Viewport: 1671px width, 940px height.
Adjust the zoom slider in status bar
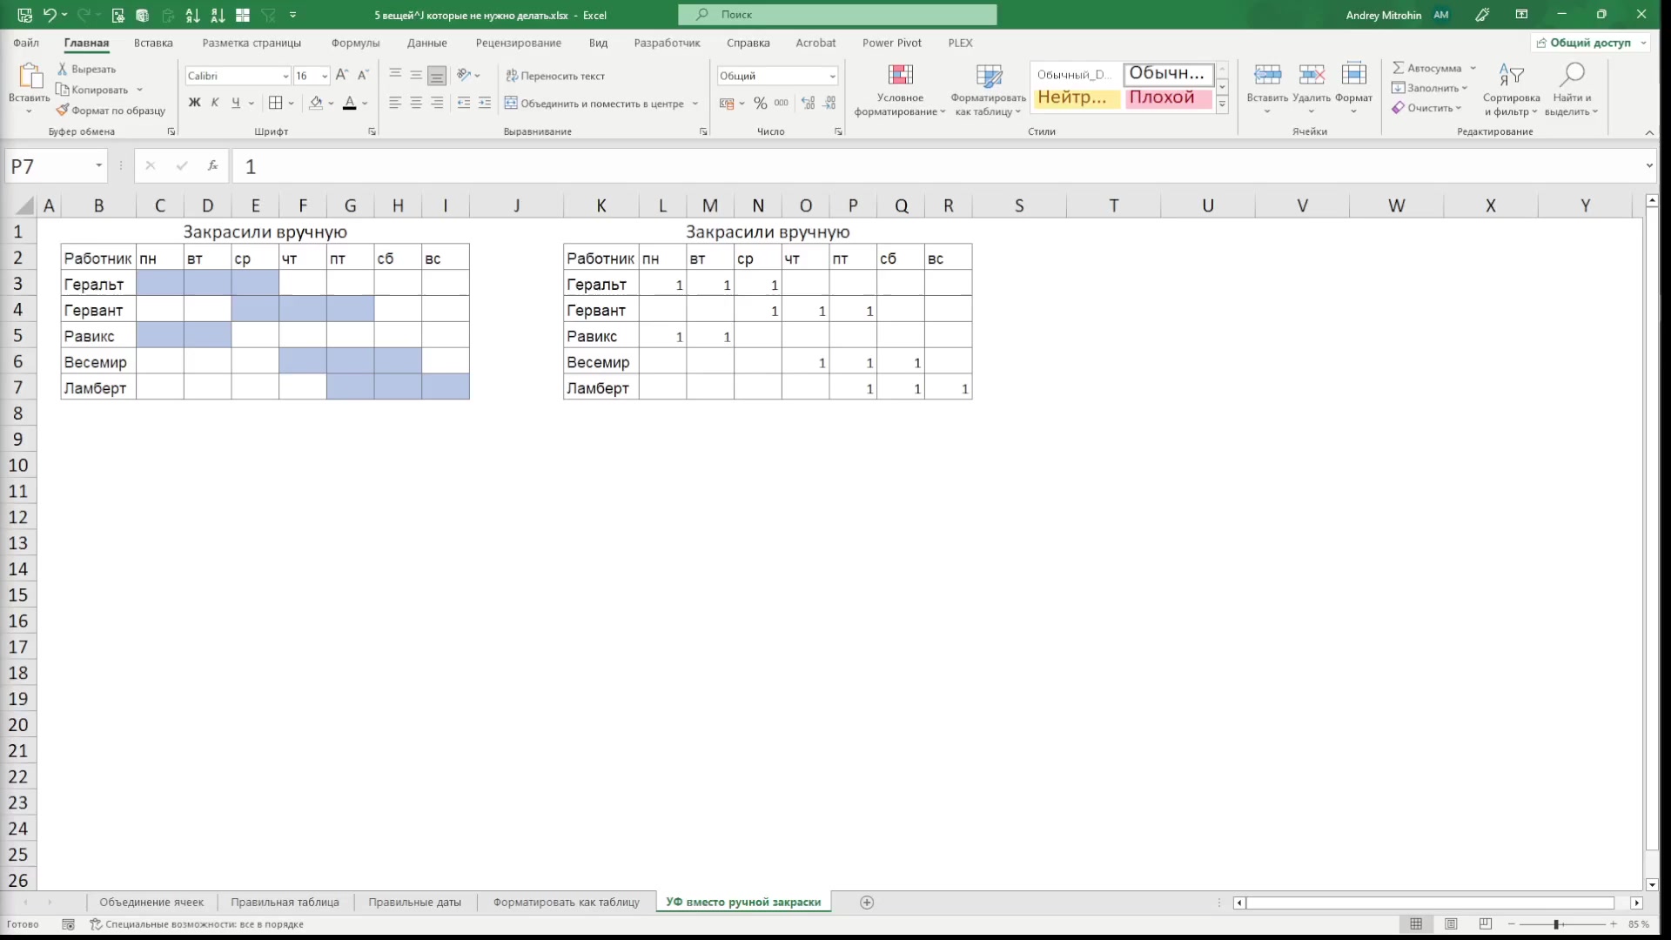pyautogui.click(x=1556, y=924)
